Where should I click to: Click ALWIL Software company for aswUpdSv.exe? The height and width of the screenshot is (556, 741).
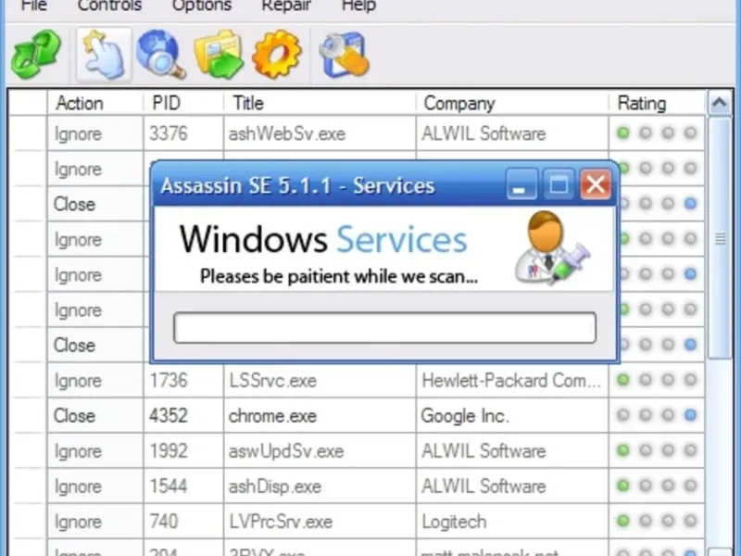512,450
